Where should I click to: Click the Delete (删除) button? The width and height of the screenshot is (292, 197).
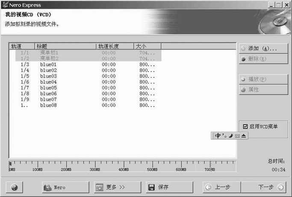263,59
